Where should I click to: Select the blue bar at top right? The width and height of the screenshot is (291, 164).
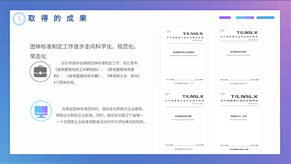(x=265, y=17)
